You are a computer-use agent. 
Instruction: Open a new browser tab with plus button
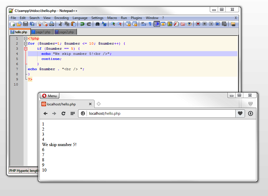pyautogui.click(x=99, y=104)
